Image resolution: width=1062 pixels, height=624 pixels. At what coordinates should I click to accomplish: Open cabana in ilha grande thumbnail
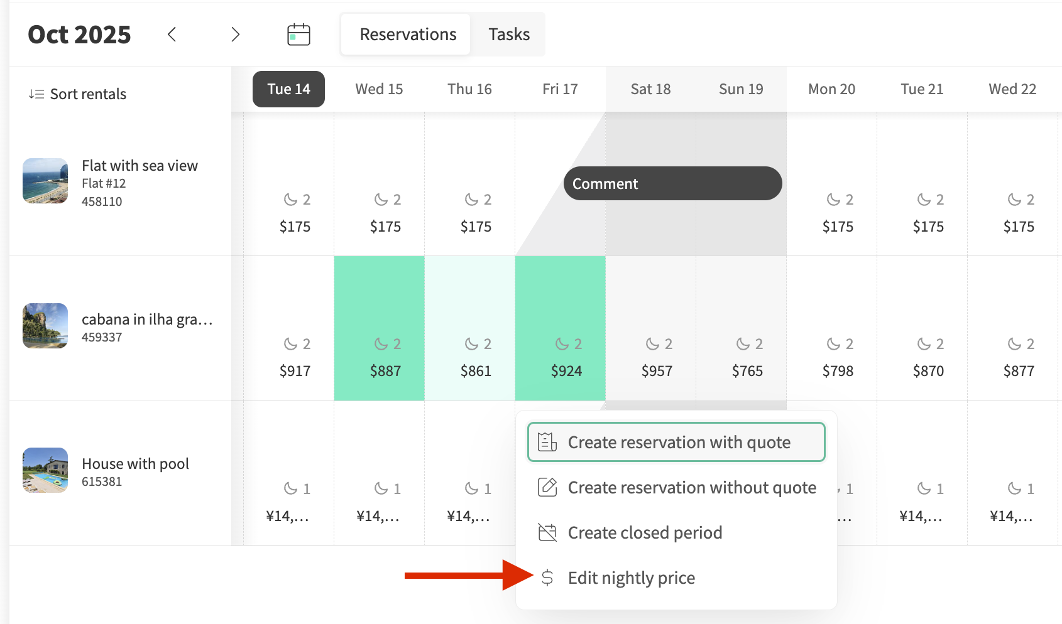[x=45, y=326]
